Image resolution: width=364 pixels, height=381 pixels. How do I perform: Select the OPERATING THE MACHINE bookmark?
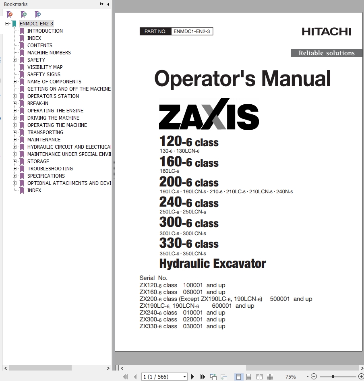(x=57, y=125)
